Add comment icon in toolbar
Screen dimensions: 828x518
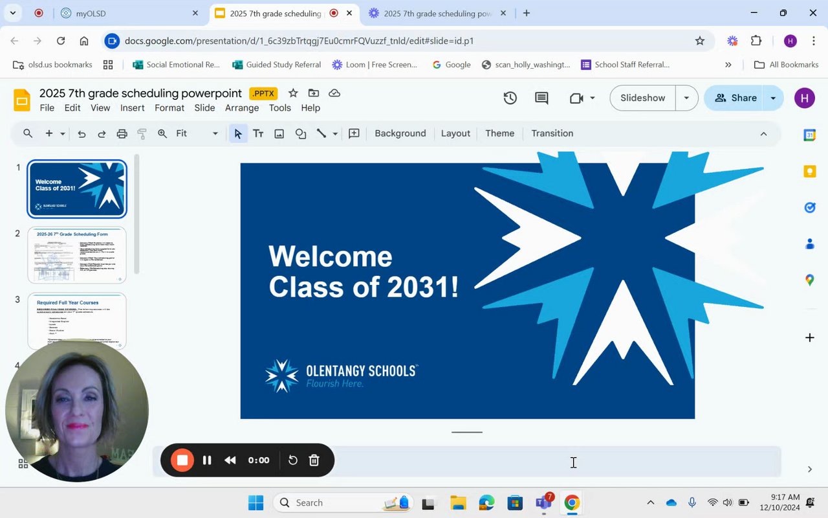point(354,133)
